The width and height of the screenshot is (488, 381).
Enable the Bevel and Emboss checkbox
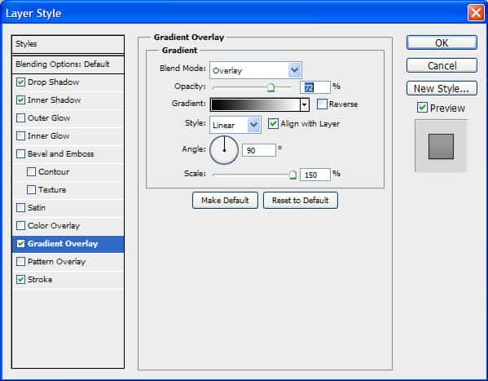tap(20, 154)
